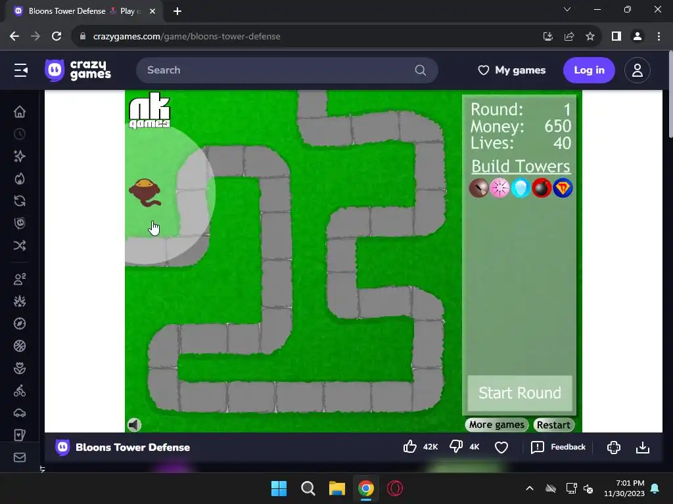
Task: Open Windows Start menu
Action: tap(279, 488)
